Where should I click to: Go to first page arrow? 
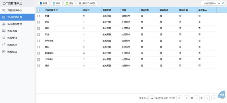pos(179,98)
